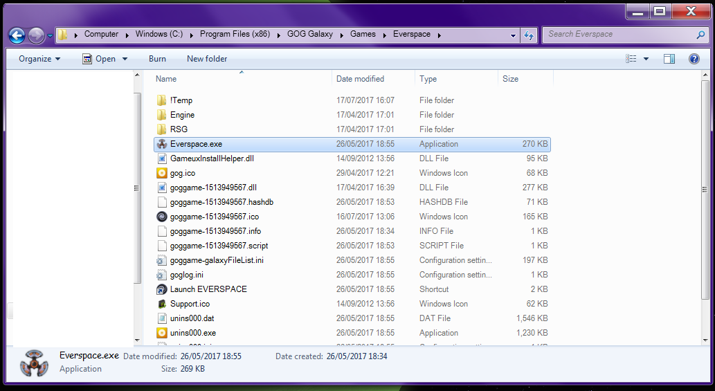Expand arrow after Computer breadcrumb
Viewport: 715px width, 391px height.
tap(127, 35)
